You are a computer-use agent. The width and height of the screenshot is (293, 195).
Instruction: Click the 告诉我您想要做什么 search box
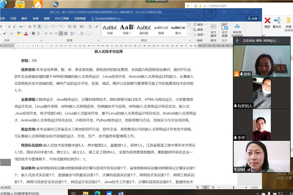(110, 19)
